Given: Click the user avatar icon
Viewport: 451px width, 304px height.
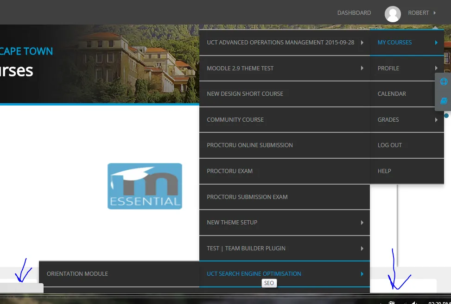Looking at the screenshot, I should [393, 14].
